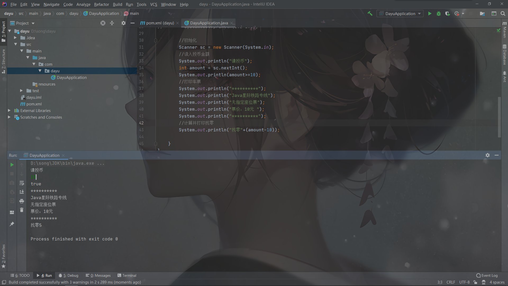Image resolution: width=508 pixels, height=286 pixels.
Task: Start debugging with the bug icon
Action: [439, 14]
